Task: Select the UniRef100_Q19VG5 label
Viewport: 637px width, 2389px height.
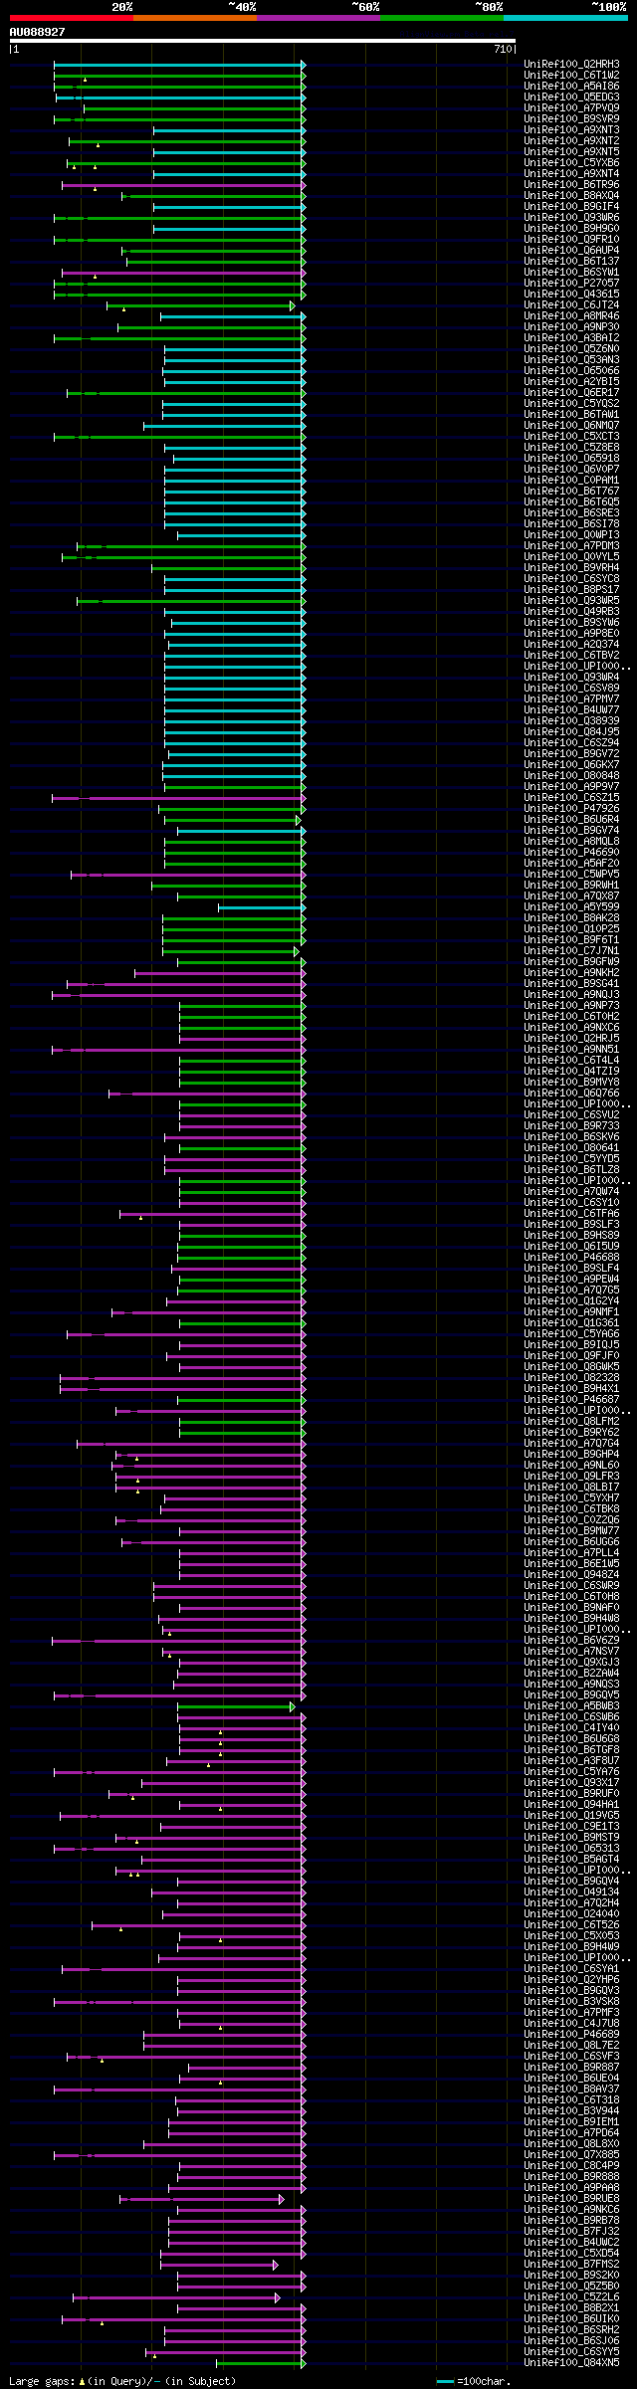Action: tap(571, 1816)
